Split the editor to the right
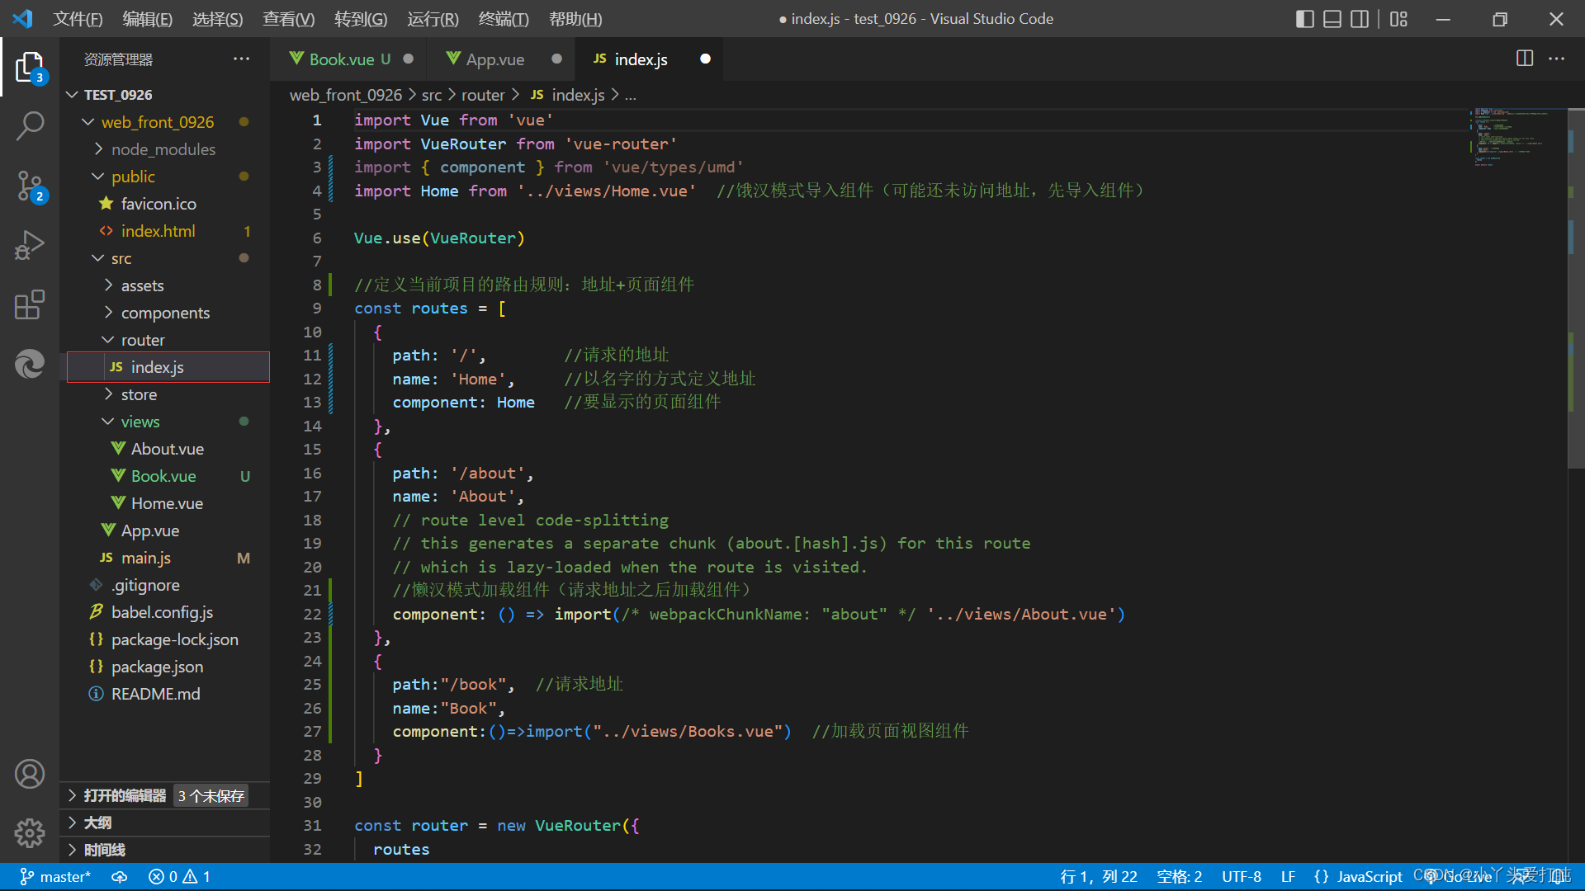 click(x=1525, y=59)
